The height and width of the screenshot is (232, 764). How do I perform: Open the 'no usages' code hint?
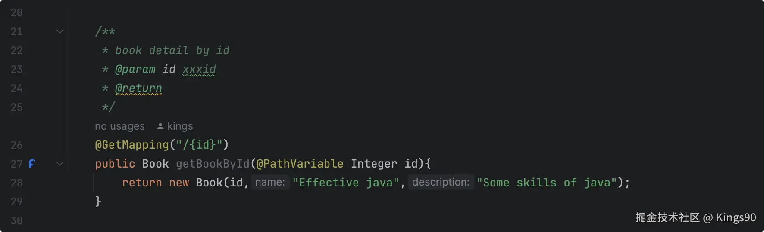tap(120, 126)
